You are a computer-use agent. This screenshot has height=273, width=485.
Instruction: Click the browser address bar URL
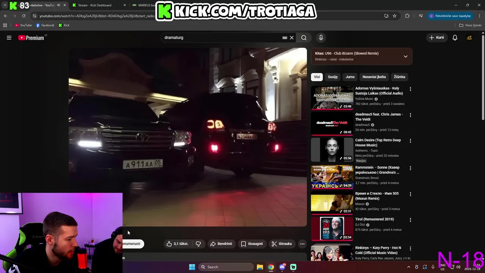coord(97,16)
